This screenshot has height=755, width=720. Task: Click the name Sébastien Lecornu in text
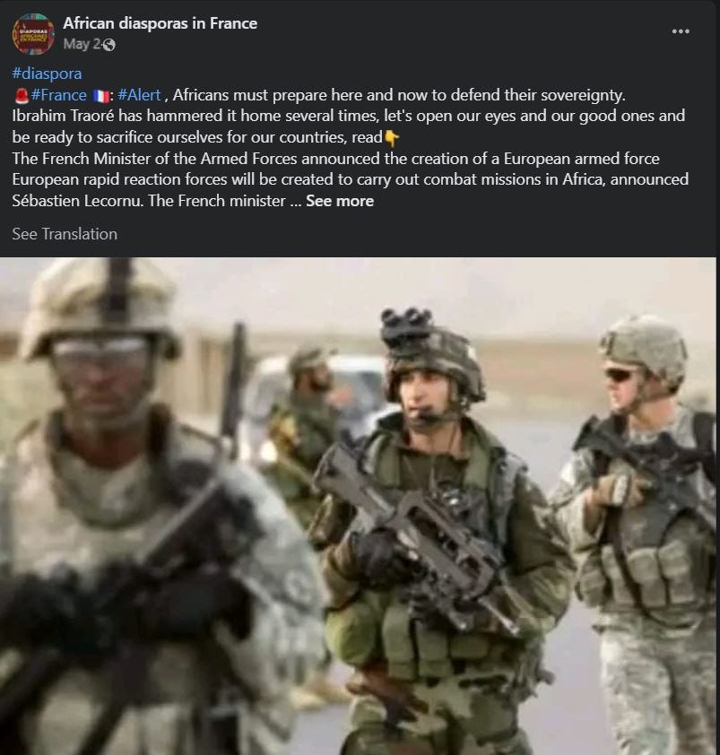(77, 201)
